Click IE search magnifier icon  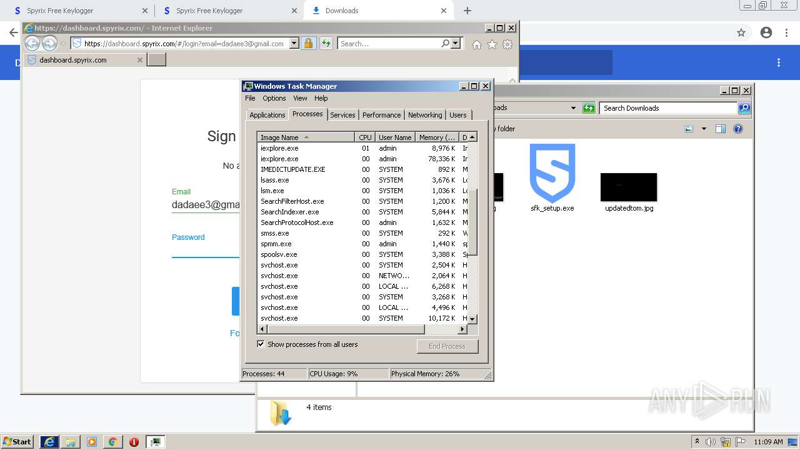(445, 43)
